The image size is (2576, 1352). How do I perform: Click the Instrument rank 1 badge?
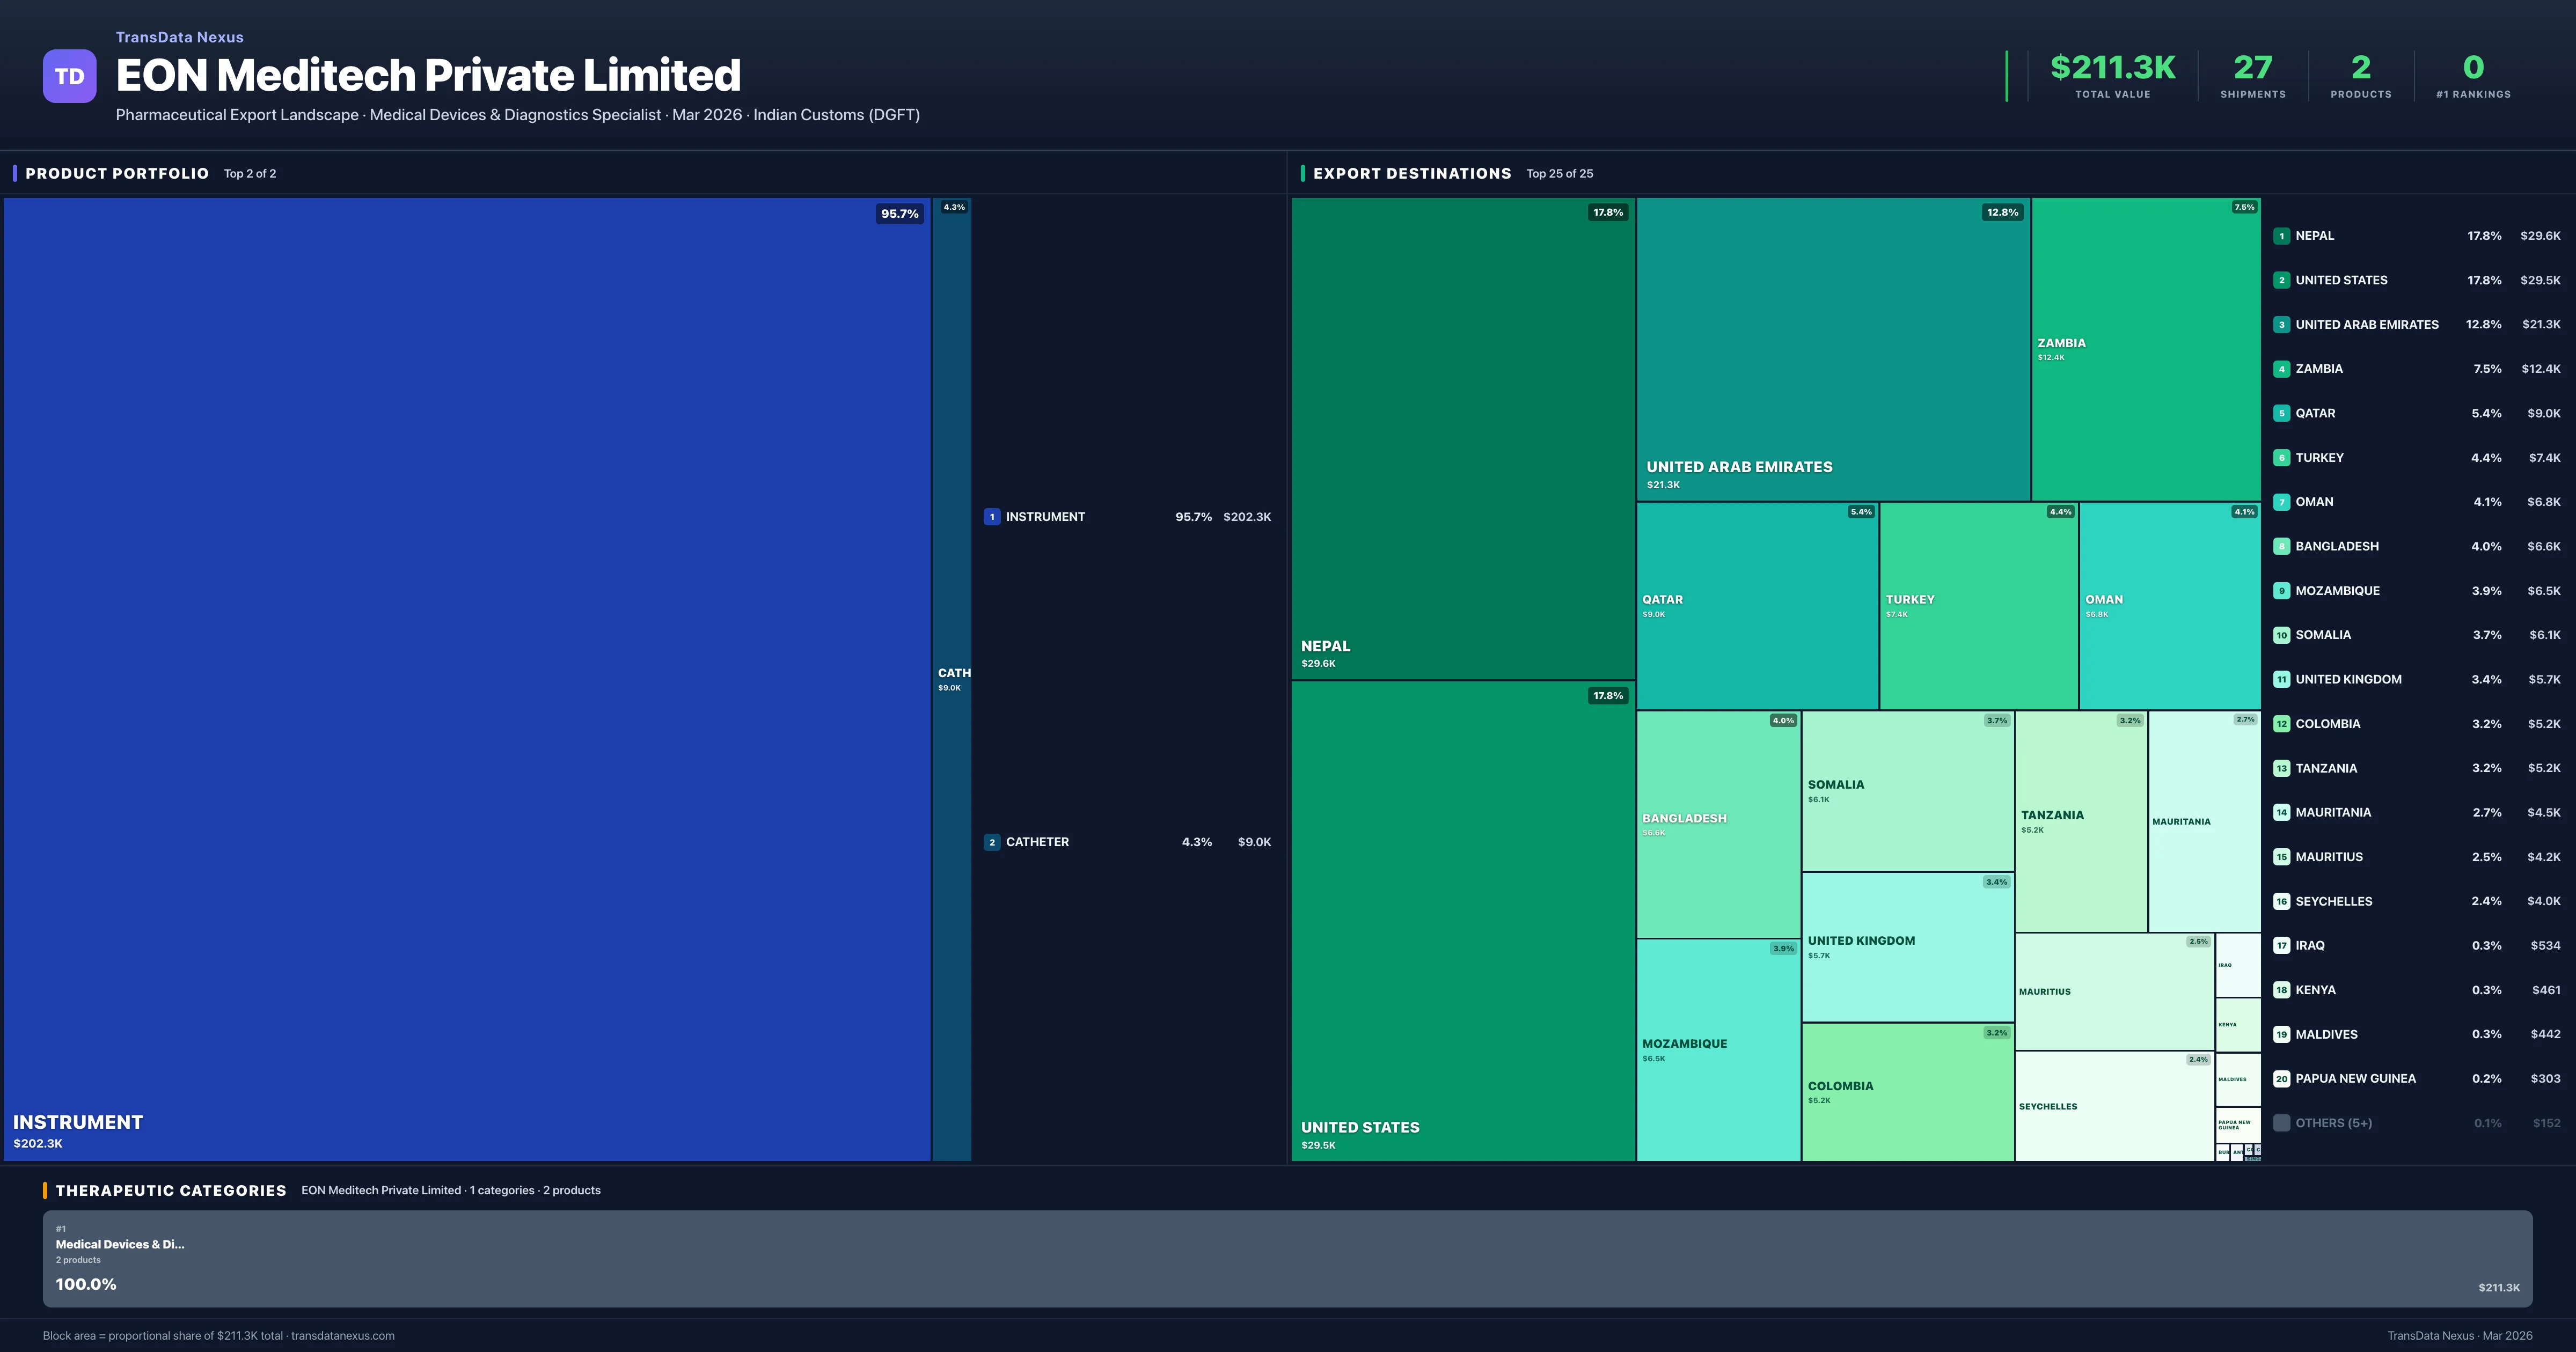991,517
